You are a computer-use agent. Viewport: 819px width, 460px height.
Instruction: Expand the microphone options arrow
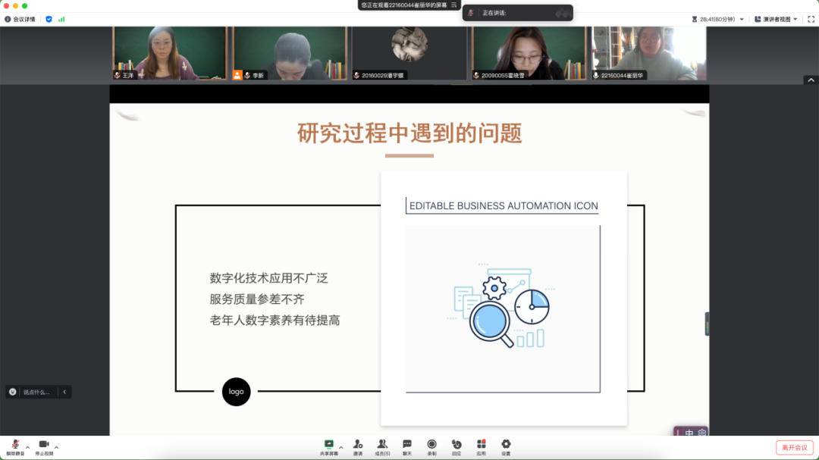point(28,446)
